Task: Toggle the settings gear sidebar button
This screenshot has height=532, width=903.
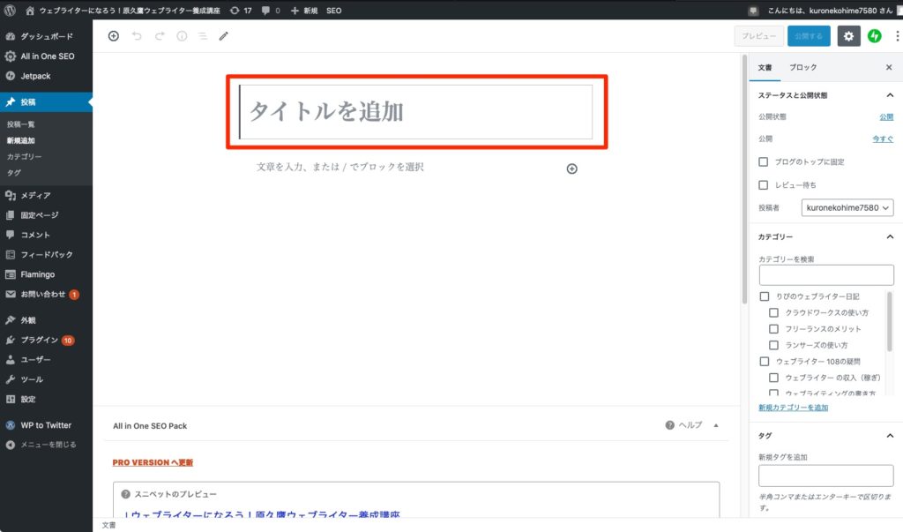Action: (x=848, y=36)
